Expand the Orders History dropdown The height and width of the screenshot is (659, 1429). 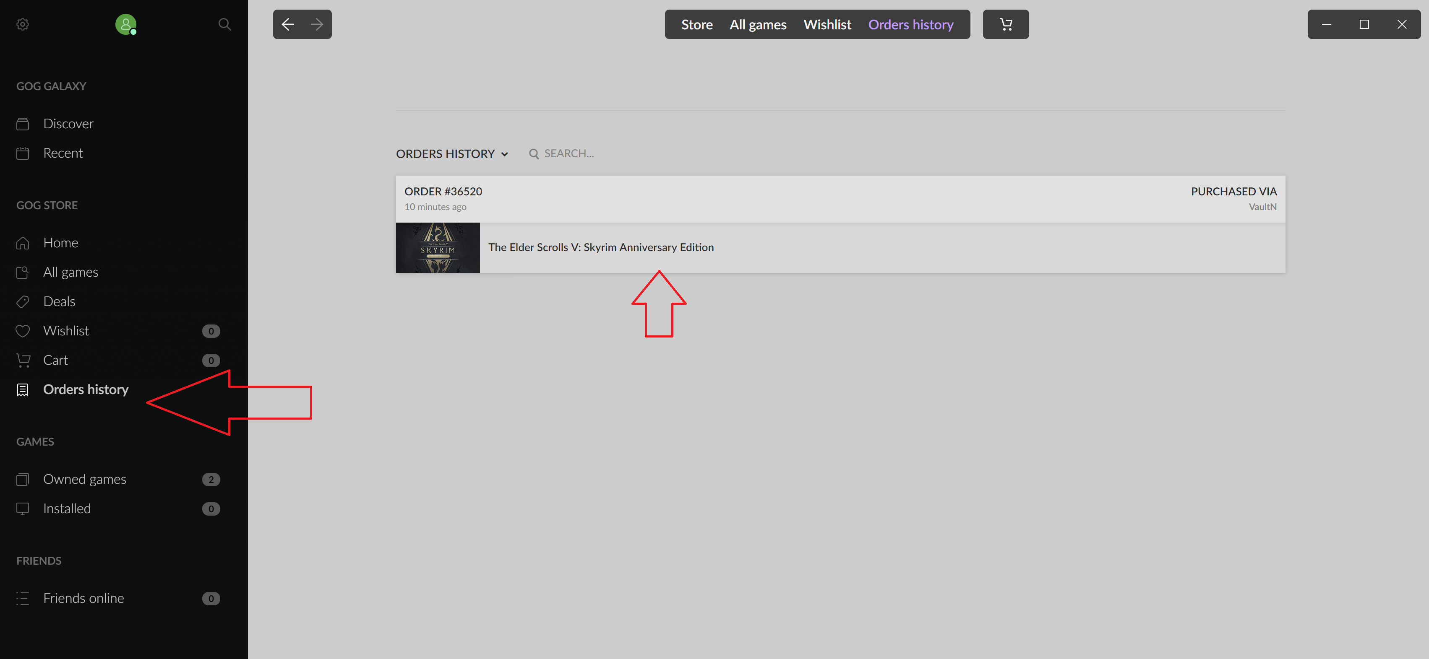(x=451, y=153)
